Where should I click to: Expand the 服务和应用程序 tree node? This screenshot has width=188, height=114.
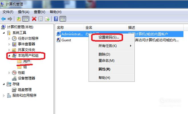pyautogui.click(x=4, y=95)
